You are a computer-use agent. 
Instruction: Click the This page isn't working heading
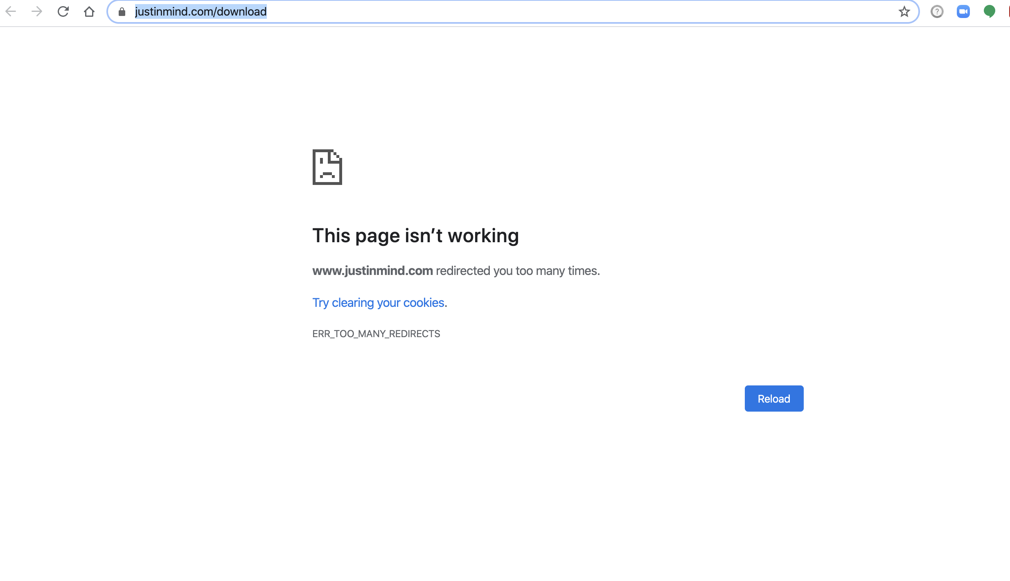(x=415, y=236)
